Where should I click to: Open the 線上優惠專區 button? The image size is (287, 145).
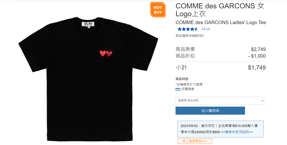pos(195,141)
